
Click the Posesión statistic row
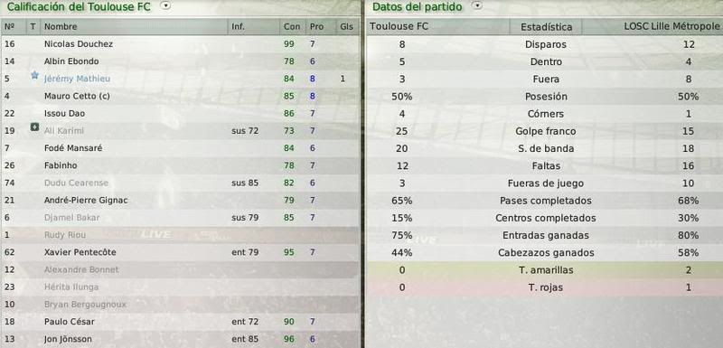tap(545, 97)
